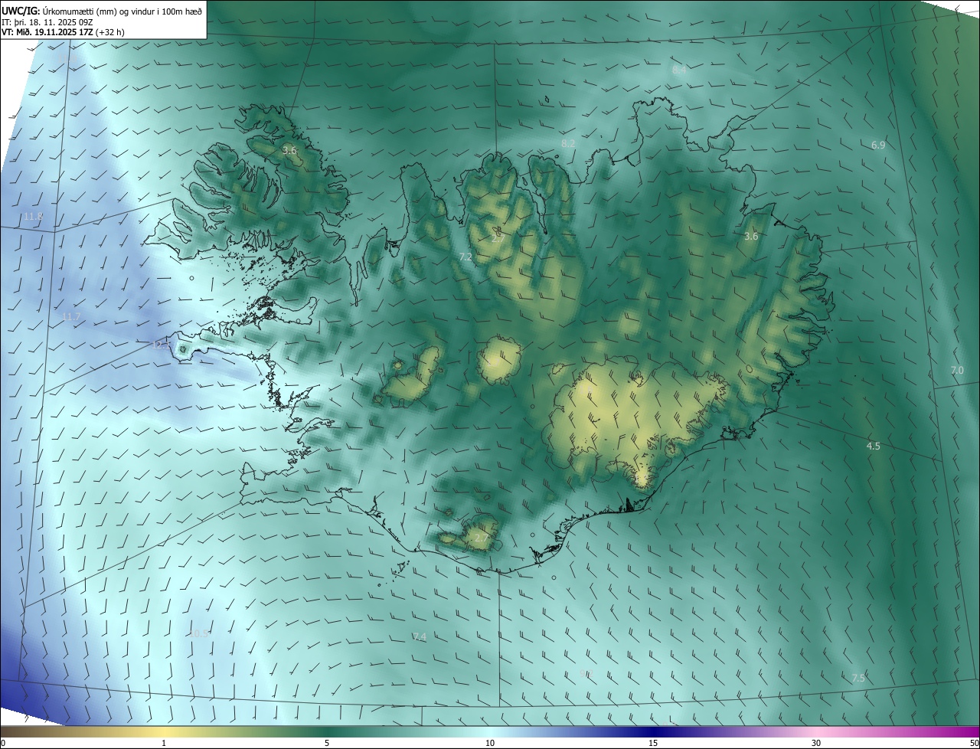Click the '10' label on the color scale
The height and width of the screenshot is (749, 980).
click(x=490, y=743)
